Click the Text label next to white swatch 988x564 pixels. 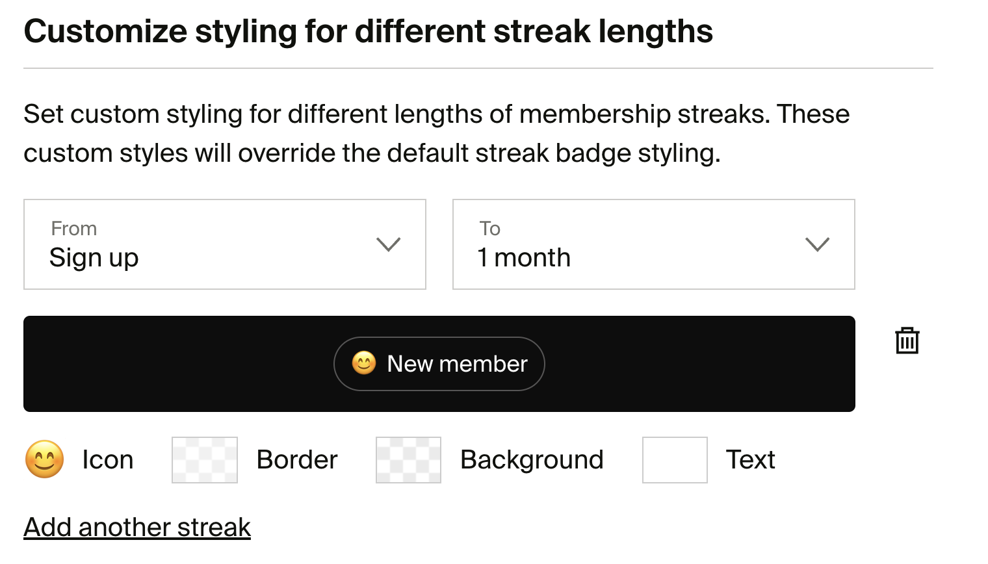751,460
